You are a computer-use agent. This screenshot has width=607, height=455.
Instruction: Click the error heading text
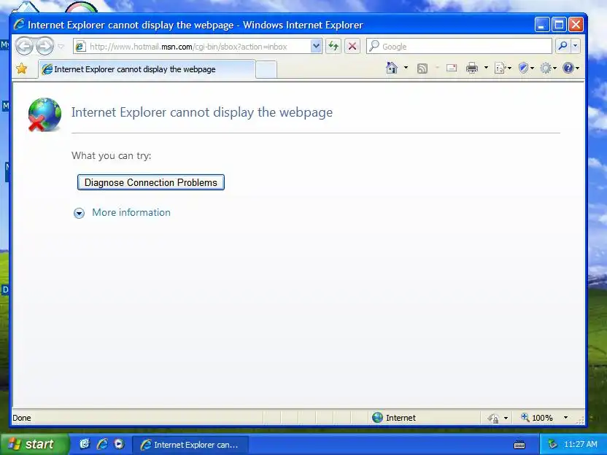pyautogui.click(x=201, y=112)
